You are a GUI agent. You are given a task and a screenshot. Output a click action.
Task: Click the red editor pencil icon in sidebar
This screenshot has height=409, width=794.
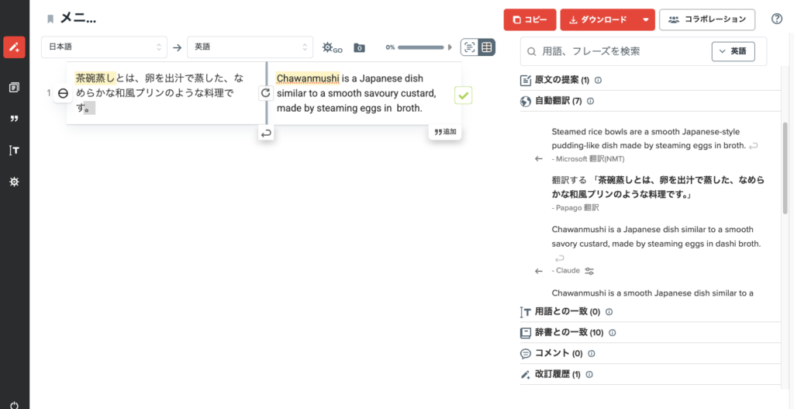tap(14, 47)
